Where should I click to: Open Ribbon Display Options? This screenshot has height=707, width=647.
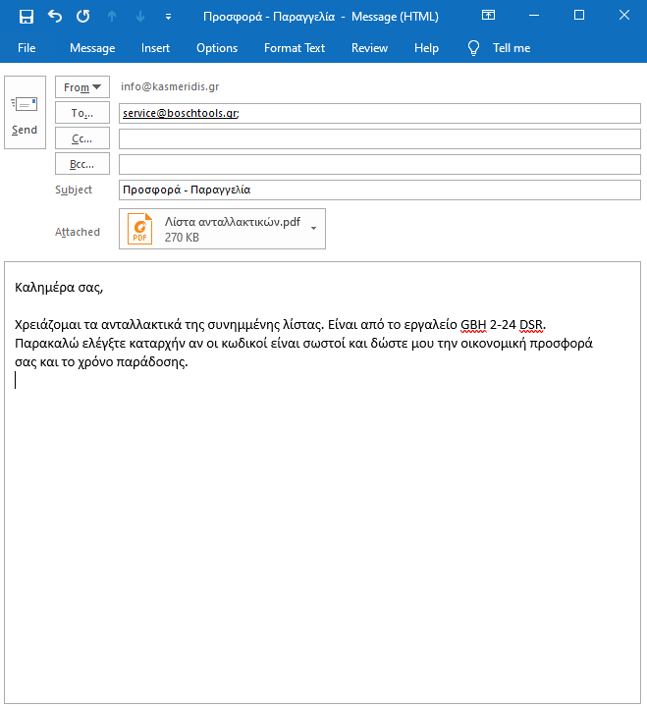[x=488, y=16]
